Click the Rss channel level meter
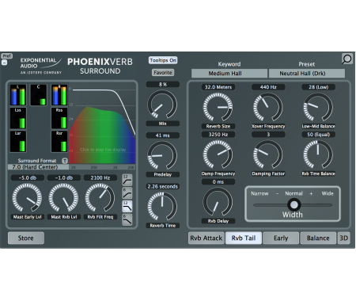This screenshot has width=356, height=301. pyautogui.click(x=59, y=118)
